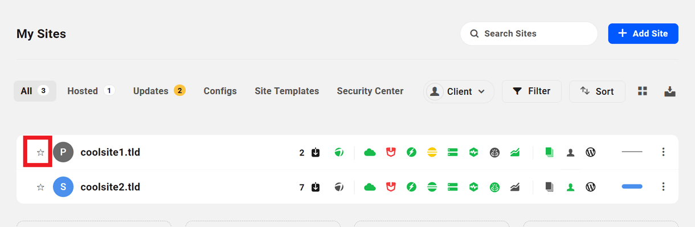Click the green user icon on coolsite2.tld

(570, 187)
